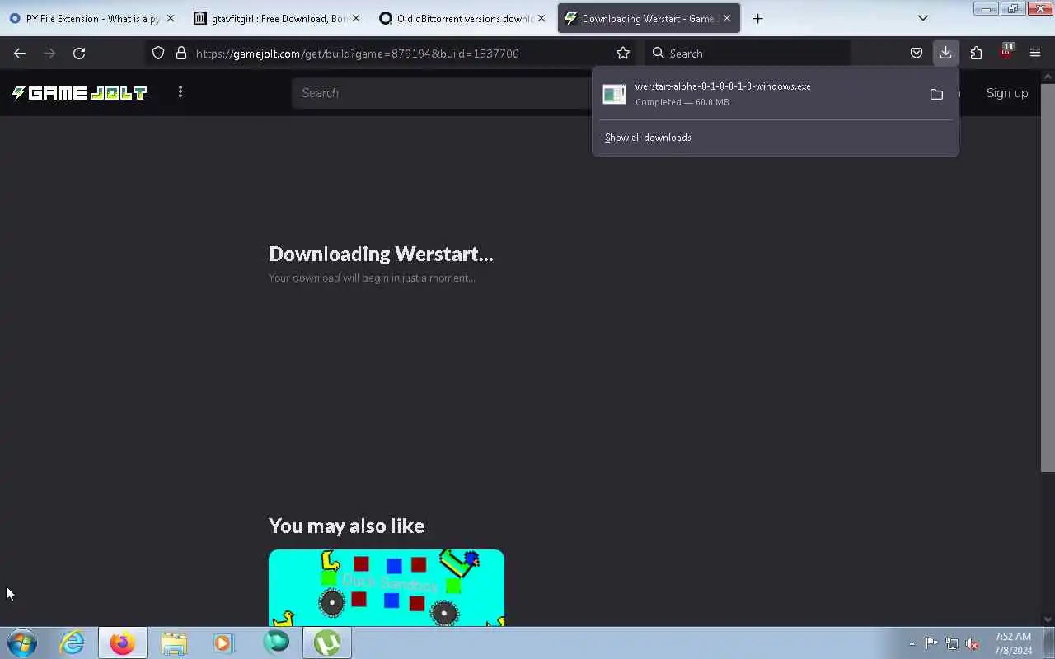The width and height of the screenshot is (1055, 659).
Task: Open Game Jolt more-options dots menu
Action: (181, 92)
